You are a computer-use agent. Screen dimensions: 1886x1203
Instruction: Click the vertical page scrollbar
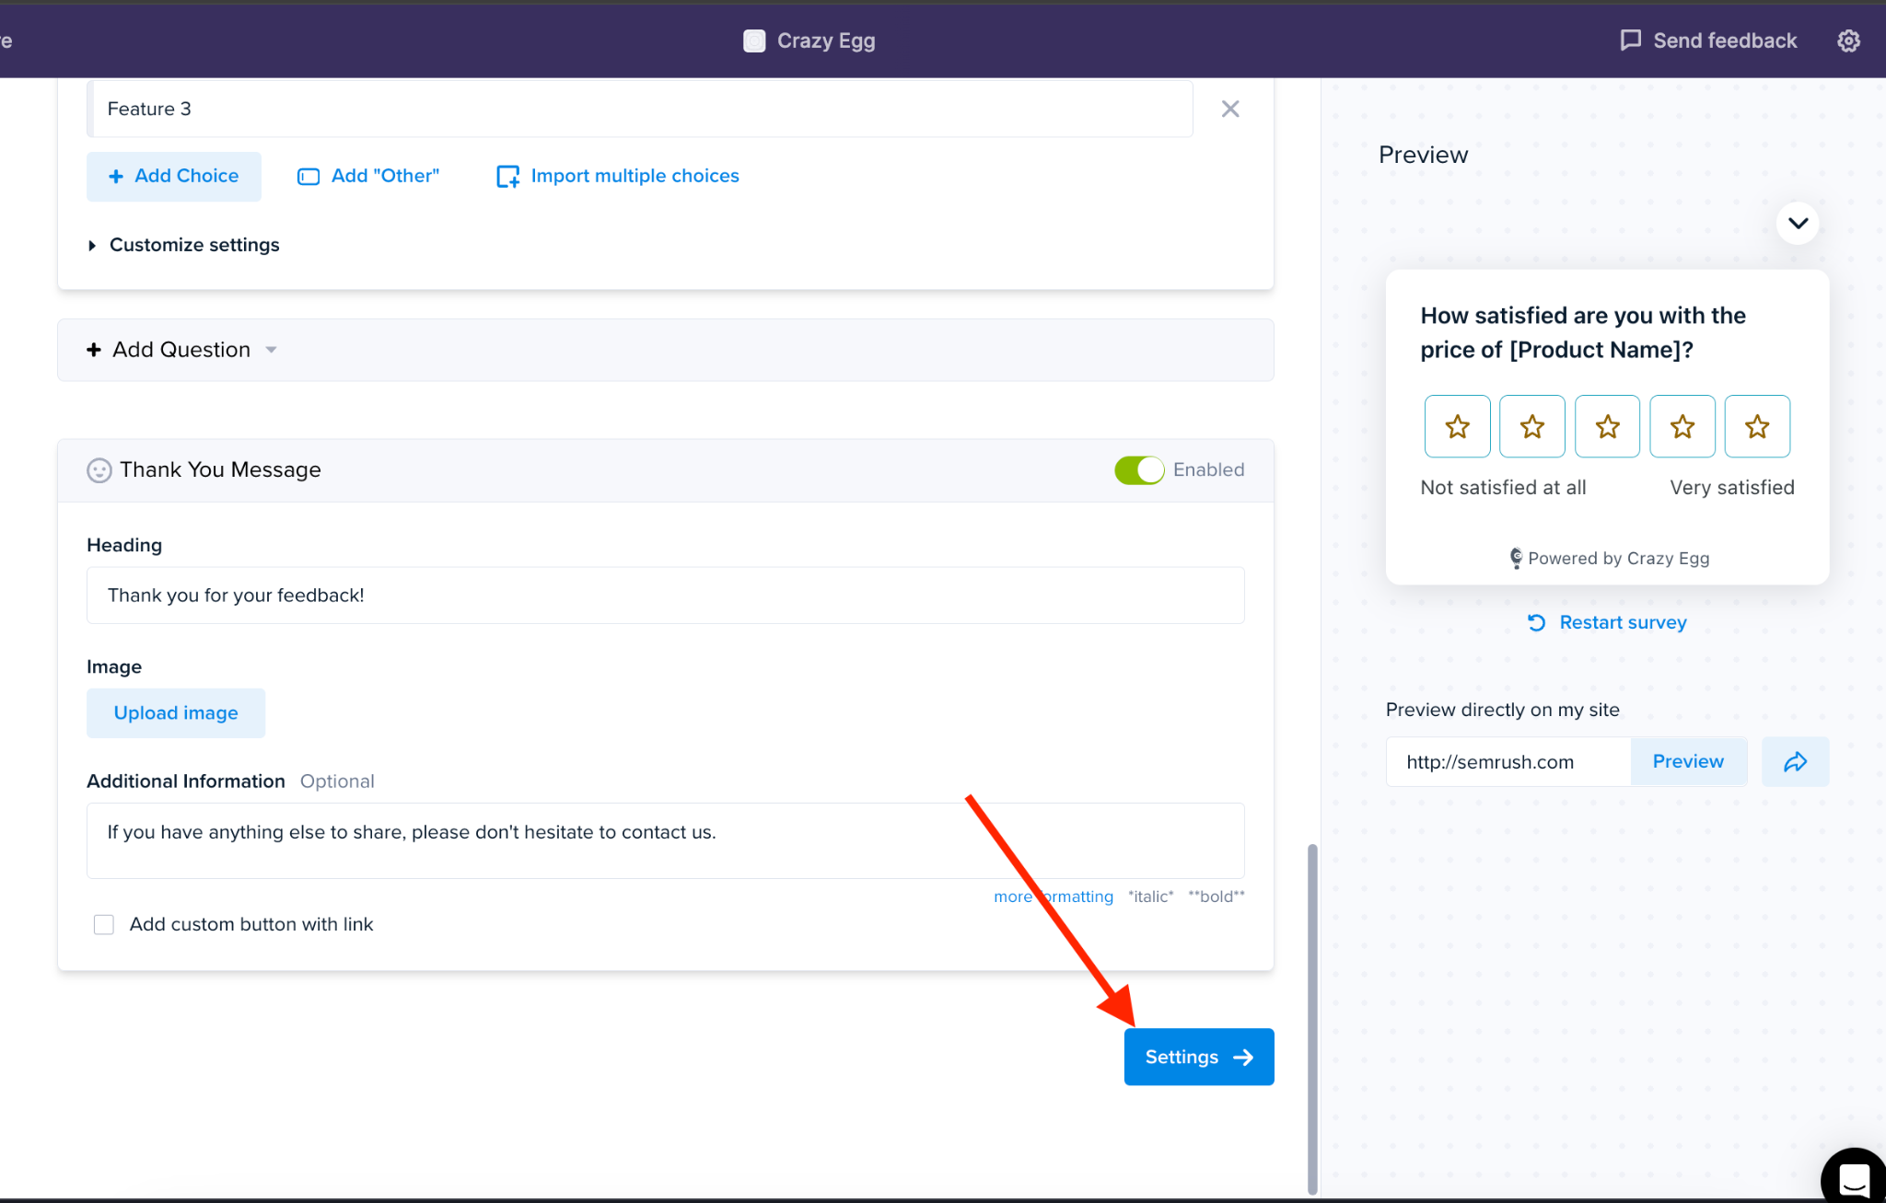1312,1019
